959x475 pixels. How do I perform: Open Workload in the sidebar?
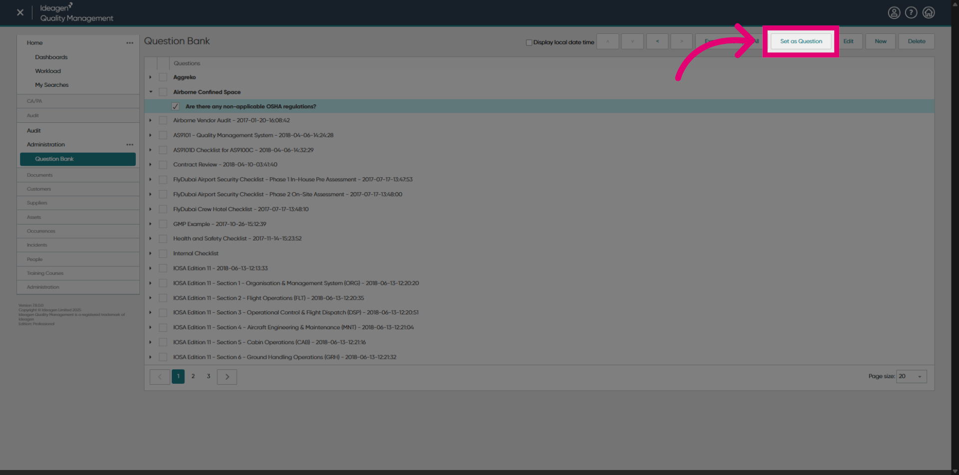(x=48, y=71)
